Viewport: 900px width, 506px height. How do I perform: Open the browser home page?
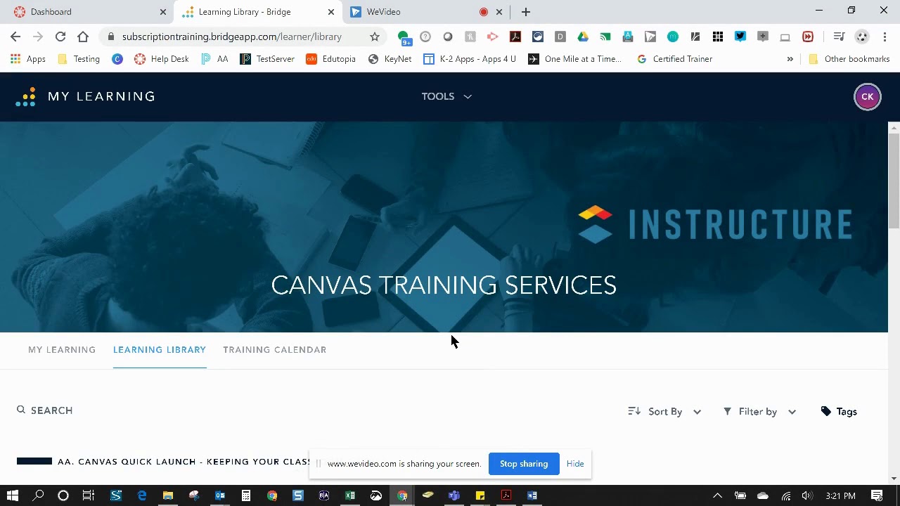[83, 37]
